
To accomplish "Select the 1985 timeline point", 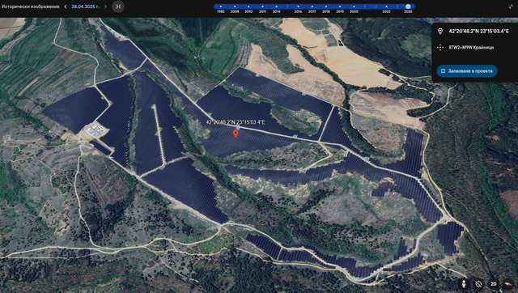I will point(221,6).
